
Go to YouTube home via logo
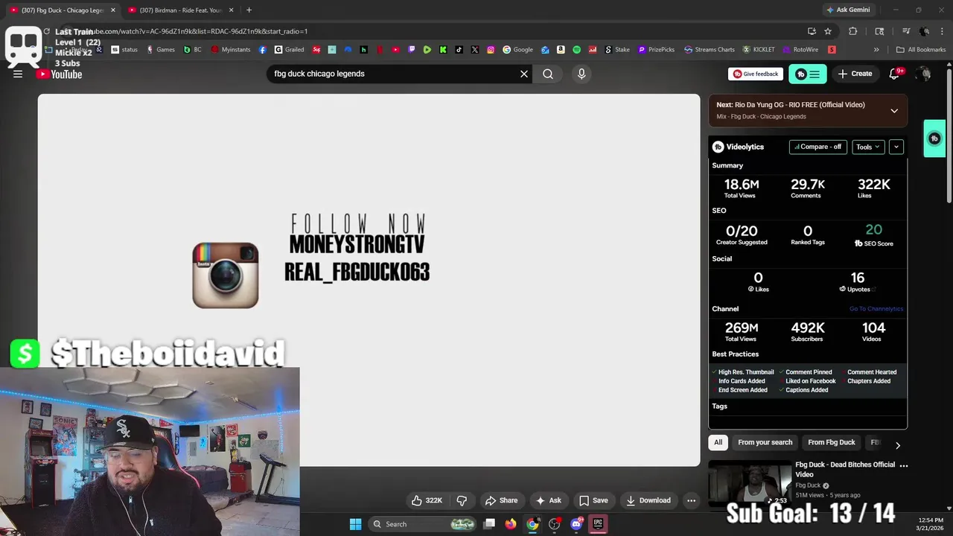[60, 74]
